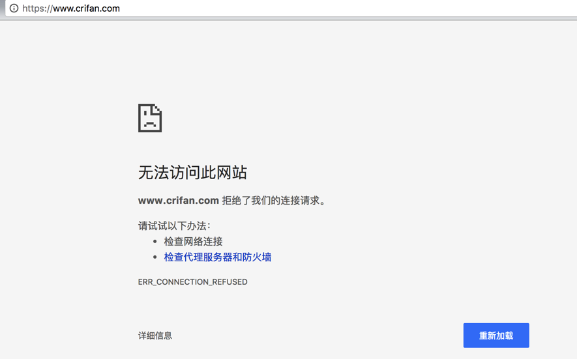
Task: Click the 无法访问此网站 heading
Action: [192, 173]
